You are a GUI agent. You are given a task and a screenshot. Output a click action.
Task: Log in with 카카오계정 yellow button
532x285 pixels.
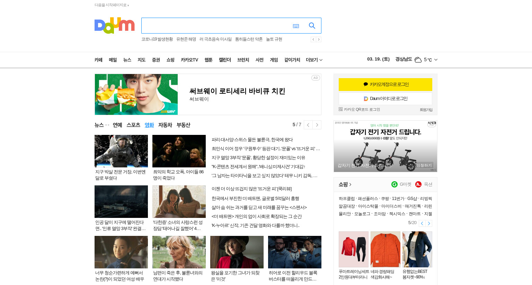pos(385,84)
